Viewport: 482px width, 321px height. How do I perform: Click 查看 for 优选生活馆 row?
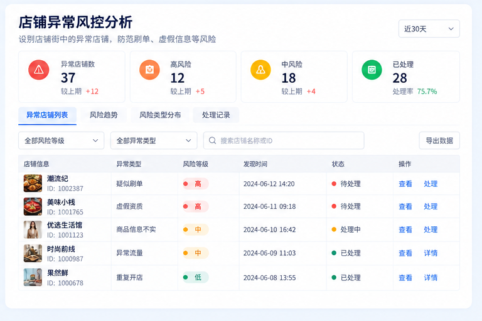click(405, 229)
